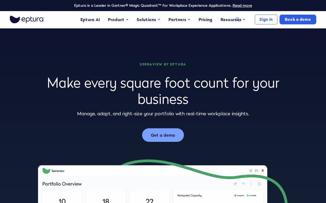This screenshot has width=326, height=203.
Task: Click the help question-mark icon in Serraview preview
Action: pos(251,171)
